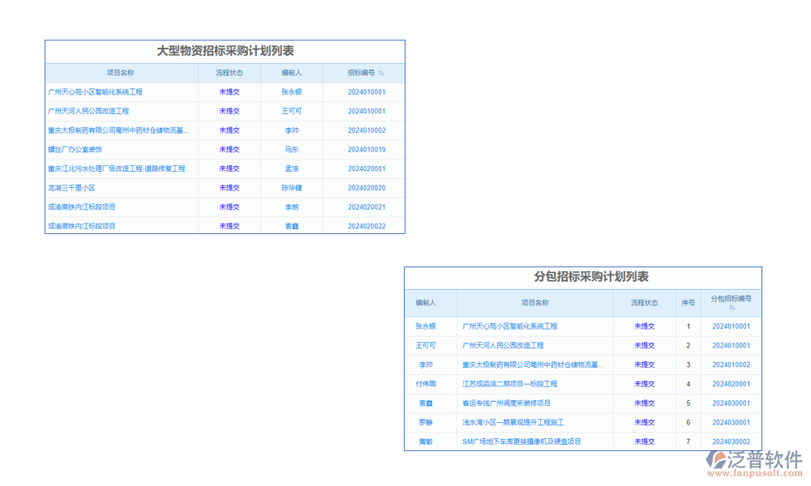
Task: Click 序号 column header in subcontract table
Action: pos(688,303)
